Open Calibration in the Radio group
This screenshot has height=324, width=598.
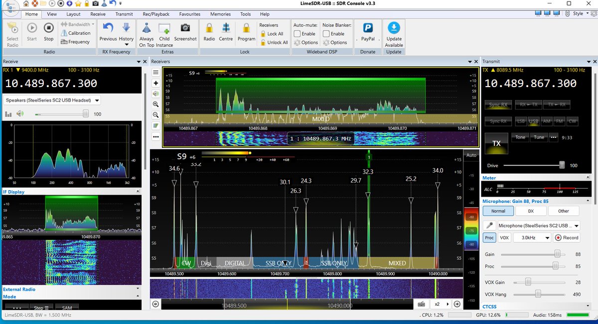[76, 33]
